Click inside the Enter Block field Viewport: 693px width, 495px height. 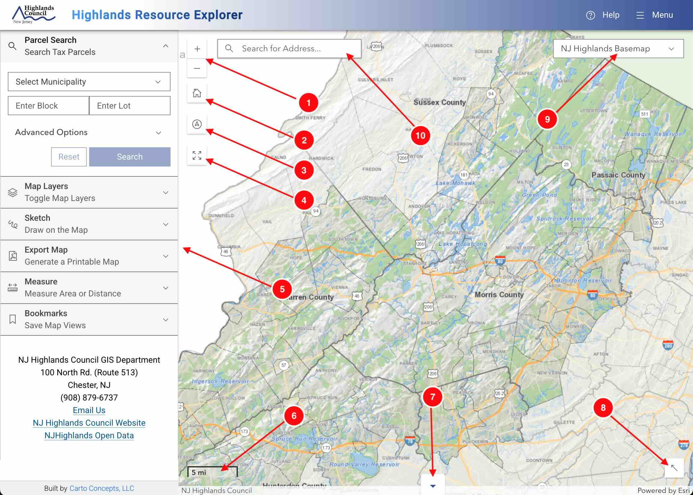point(48,106)
